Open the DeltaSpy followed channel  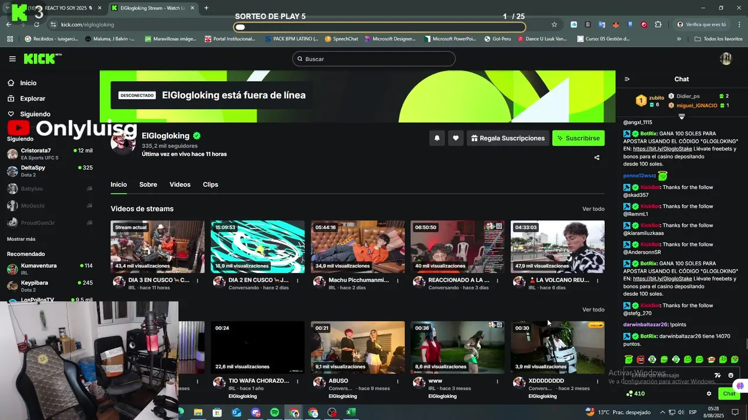(x=50, y=171)
